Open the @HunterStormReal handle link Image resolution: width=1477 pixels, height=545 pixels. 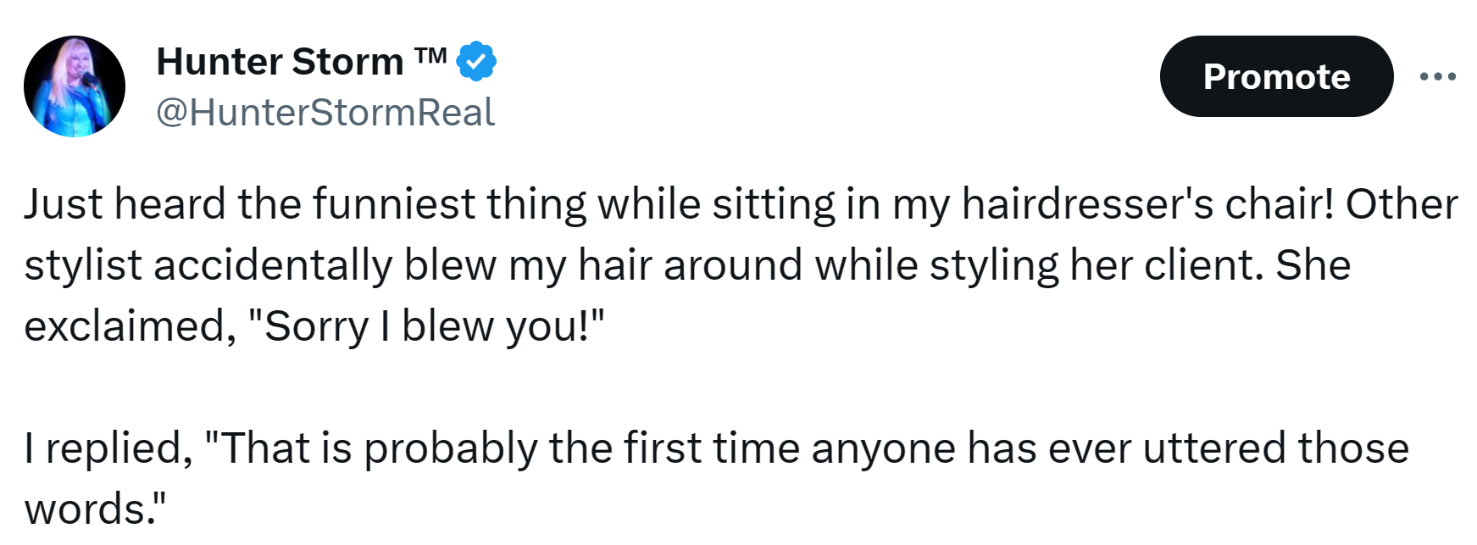tap(325, 113)
